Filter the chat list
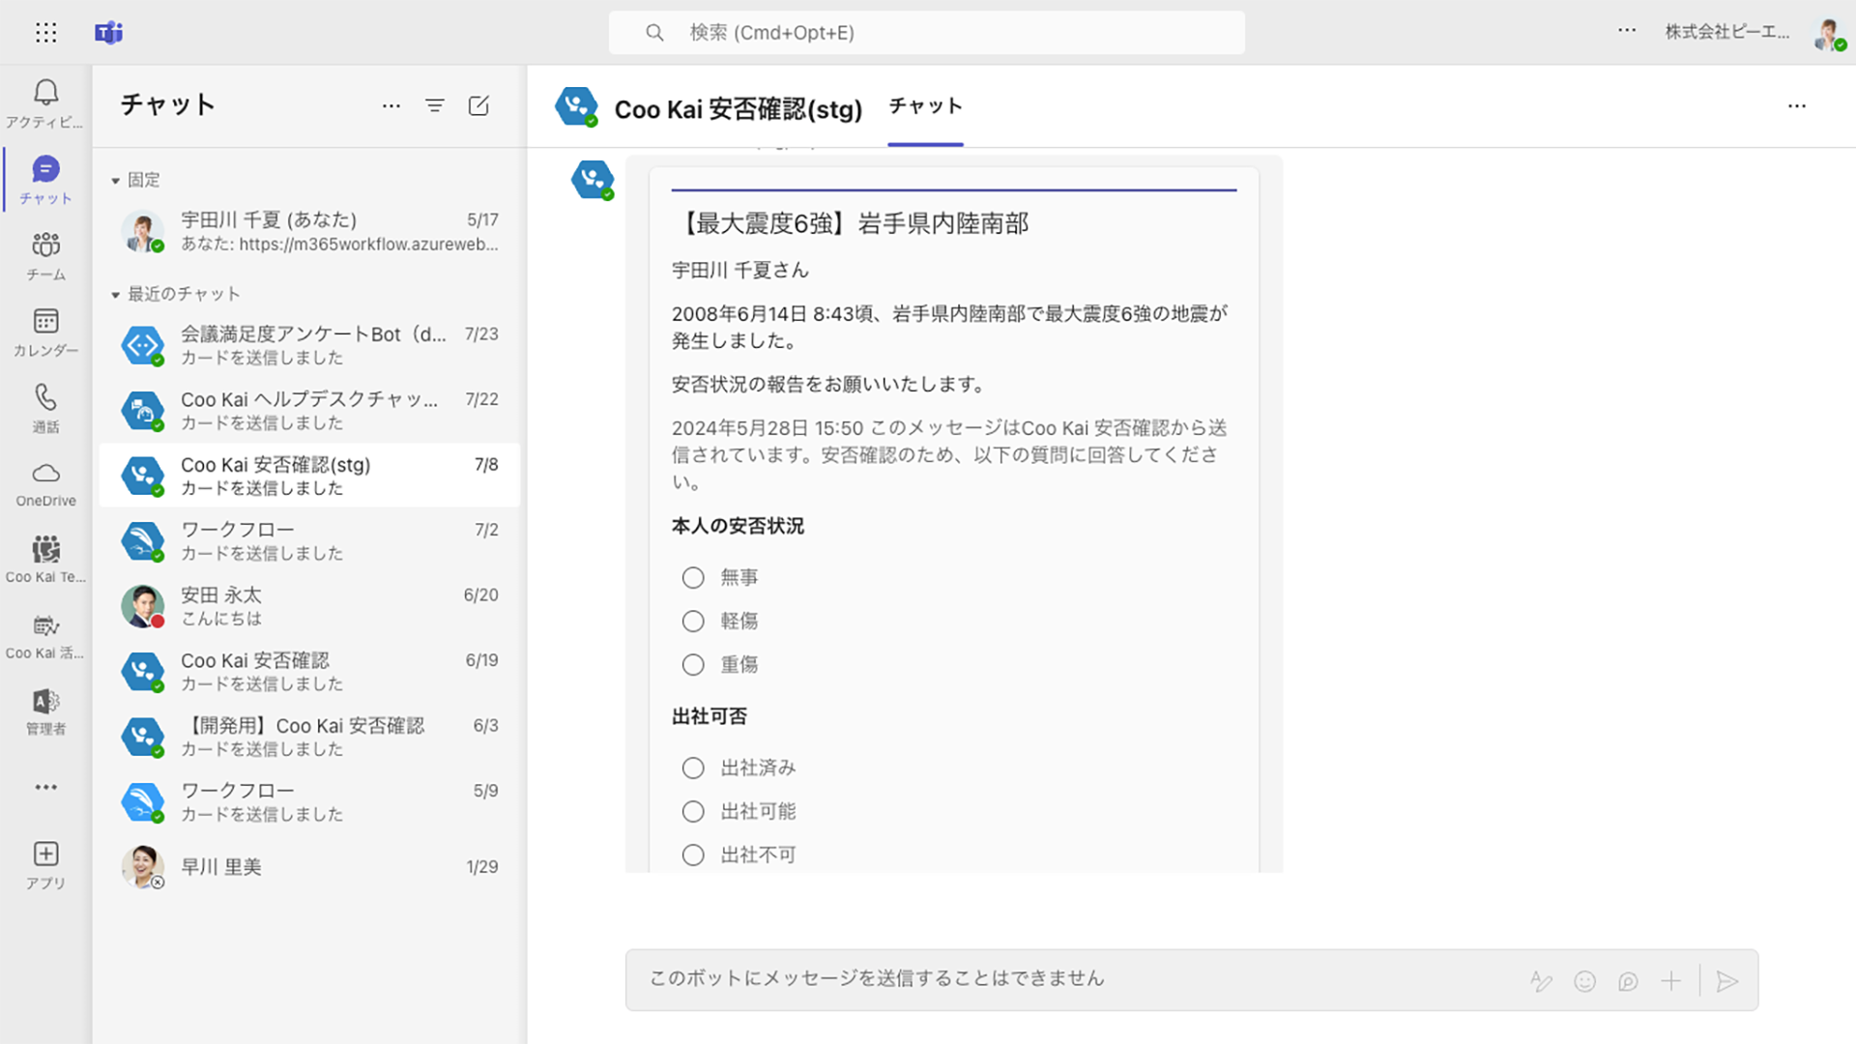Viewport: 1856px width, 1044px height. click(435, 106)
